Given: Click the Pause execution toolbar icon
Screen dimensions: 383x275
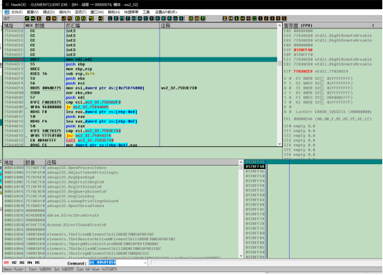Looking at the screenshot, I should pos(54,18).
